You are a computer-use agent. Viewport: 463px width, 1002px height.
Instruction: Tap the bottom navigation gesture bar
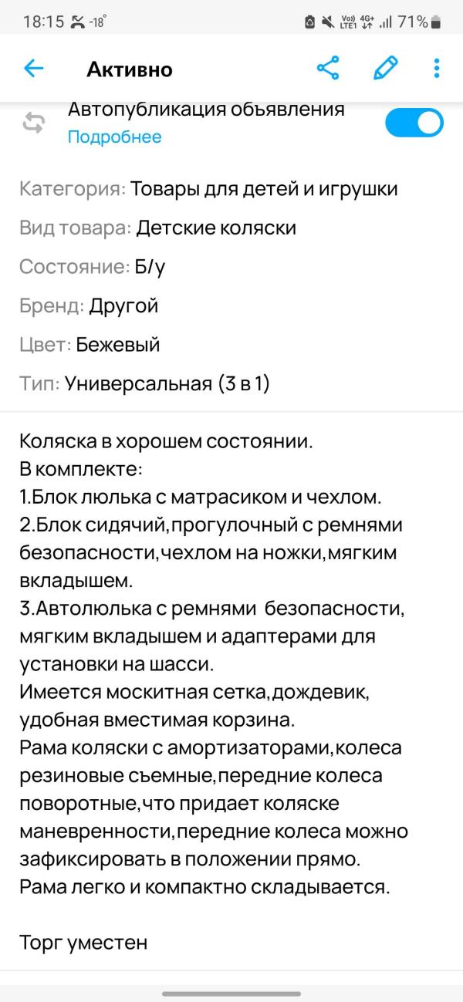[x=231, y=994]
